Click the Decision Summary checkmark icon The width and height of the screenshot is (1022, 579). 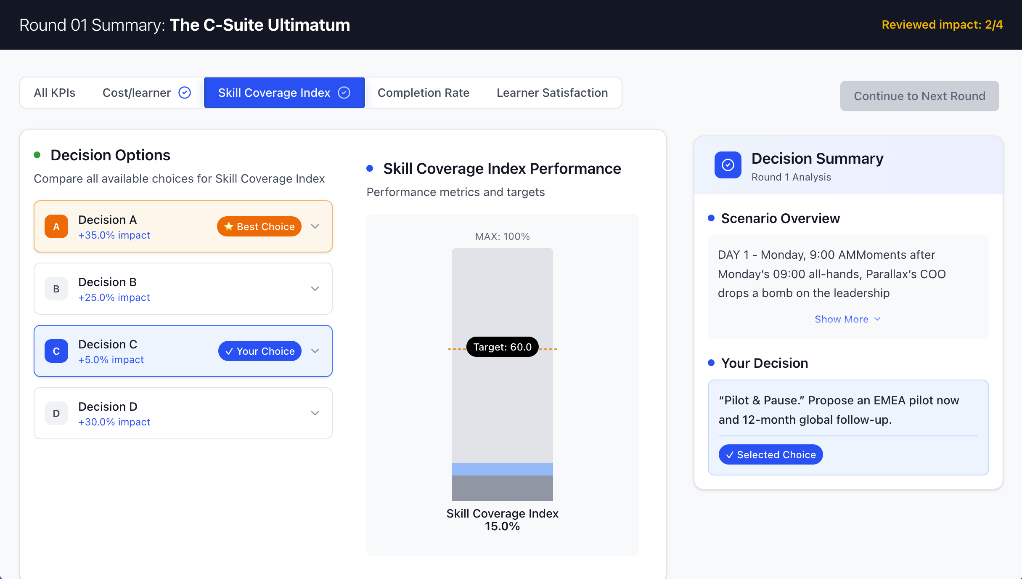(x=728, y=165)
